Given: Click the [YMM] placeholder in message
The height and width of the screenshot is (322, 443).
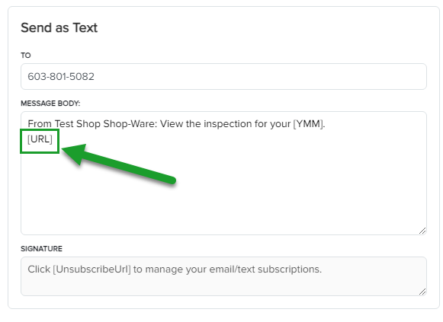Looking at the screenshot, I should click(x=309, y=124).
